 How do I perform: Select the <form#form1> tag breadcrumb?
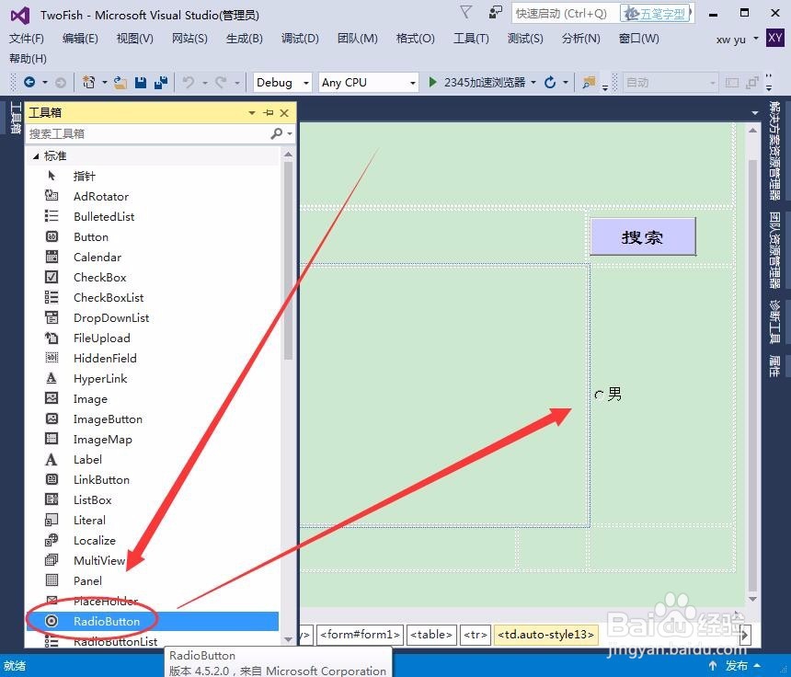361,635
